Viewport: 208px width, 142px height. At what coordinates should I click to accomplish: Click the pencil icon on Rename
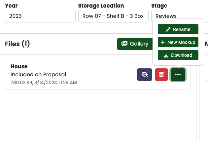tap(168, 29)
